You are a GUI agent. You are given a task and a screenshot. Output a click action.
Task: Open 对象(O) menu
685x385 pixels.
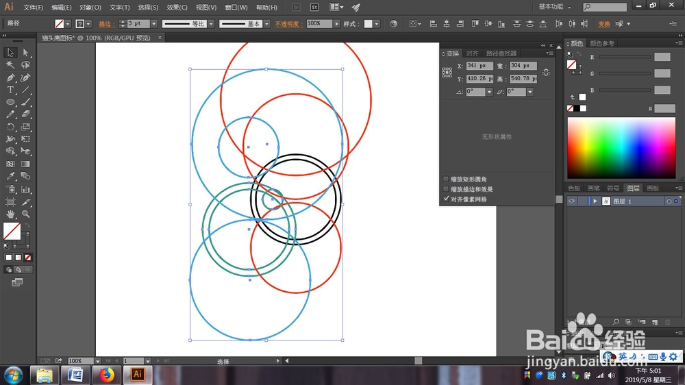90,8
